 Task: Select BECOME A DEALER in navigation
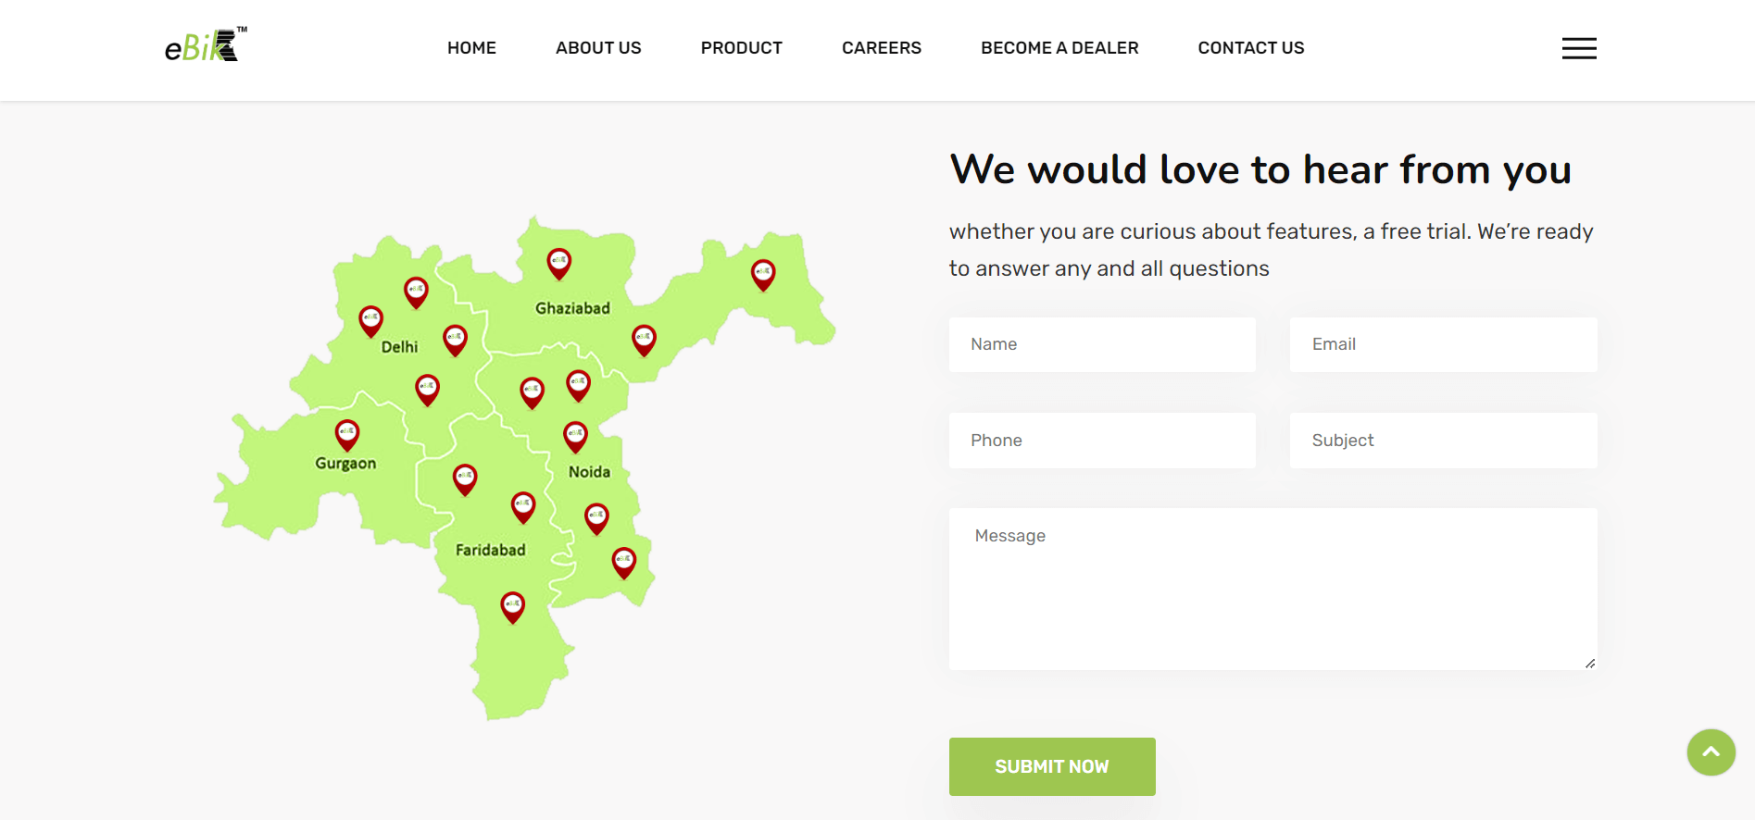pos(1059,48)
